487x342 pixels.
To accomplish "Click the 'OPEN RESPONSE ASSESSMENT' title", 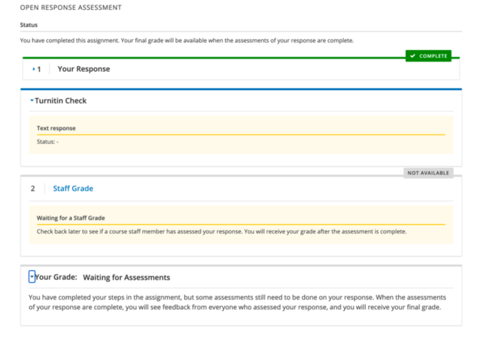I will tap(71, 8).
